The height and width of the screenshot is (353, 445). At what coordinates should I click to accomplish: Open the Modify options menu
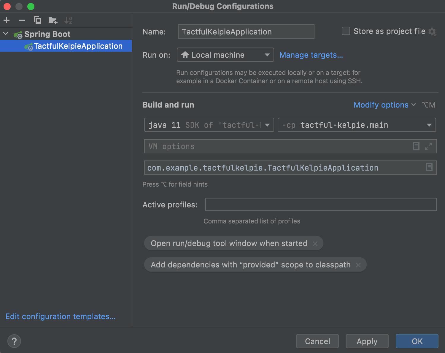[x=384, y=105]
